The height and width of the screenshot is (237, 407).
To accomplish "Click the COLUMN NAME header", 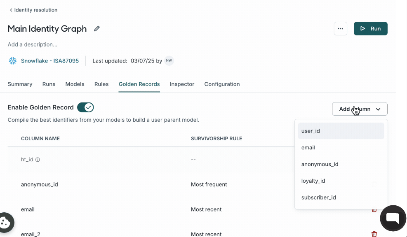I will [40, 139].
